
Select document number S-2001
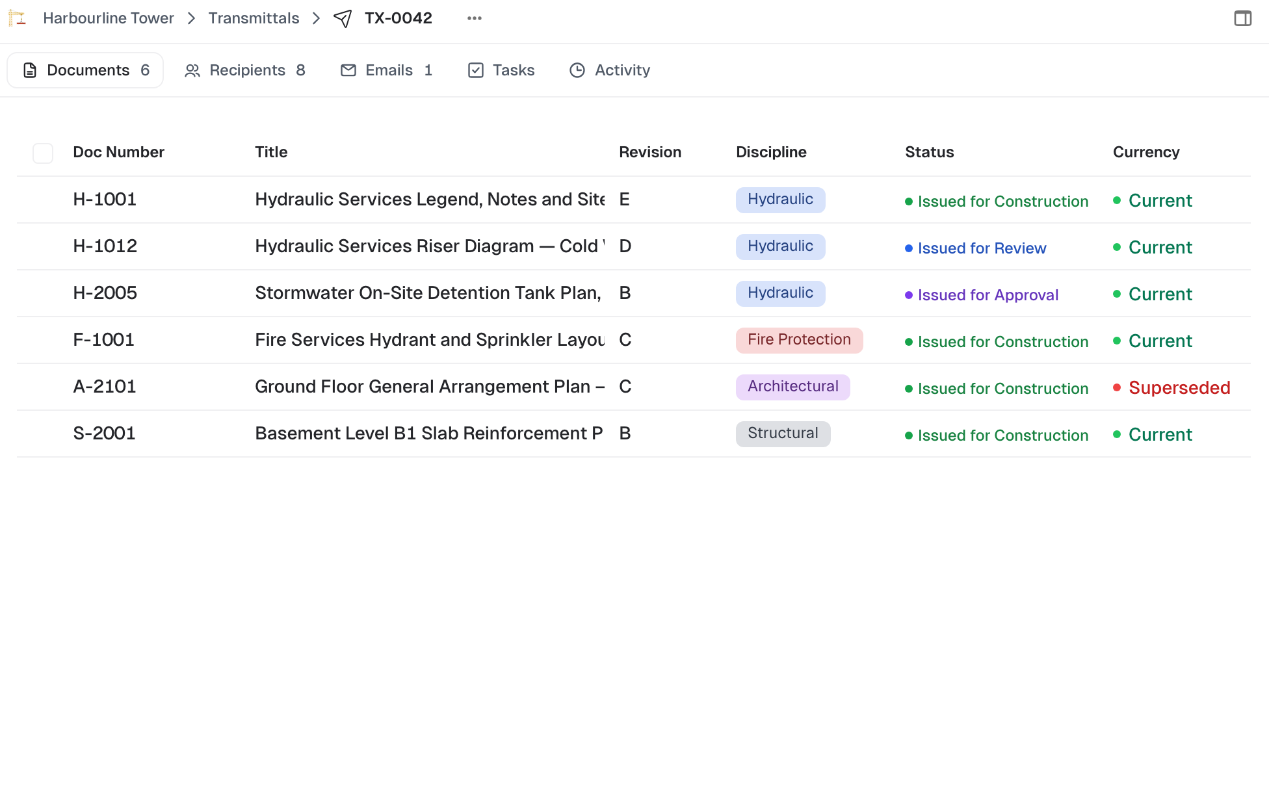[105, 434]
